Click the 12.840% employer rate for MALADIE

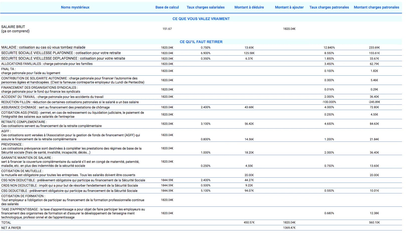329,48
